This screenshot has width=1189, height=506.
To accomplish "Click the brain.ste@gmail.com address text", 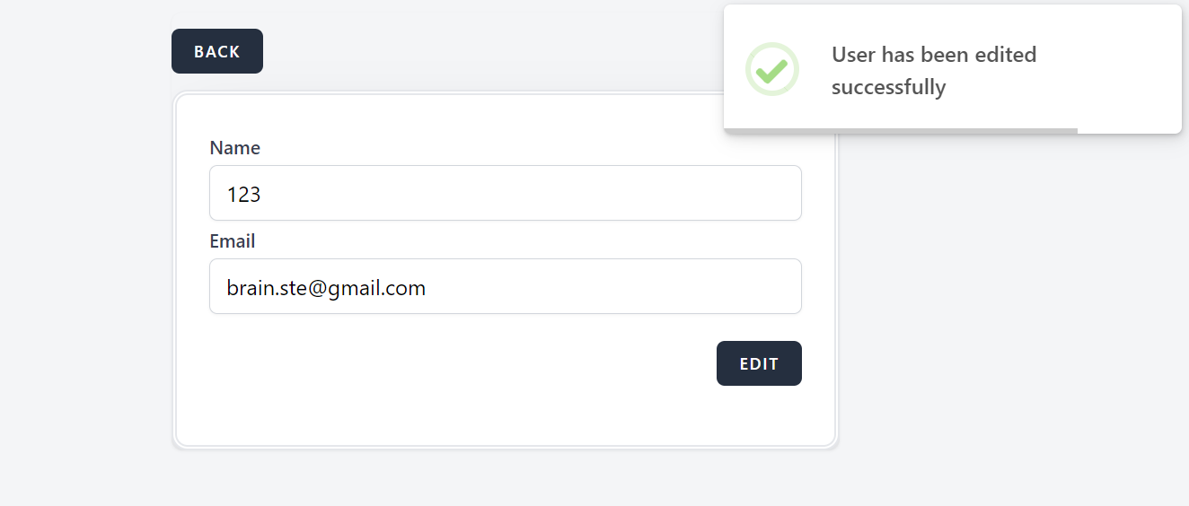I will 326,288.
